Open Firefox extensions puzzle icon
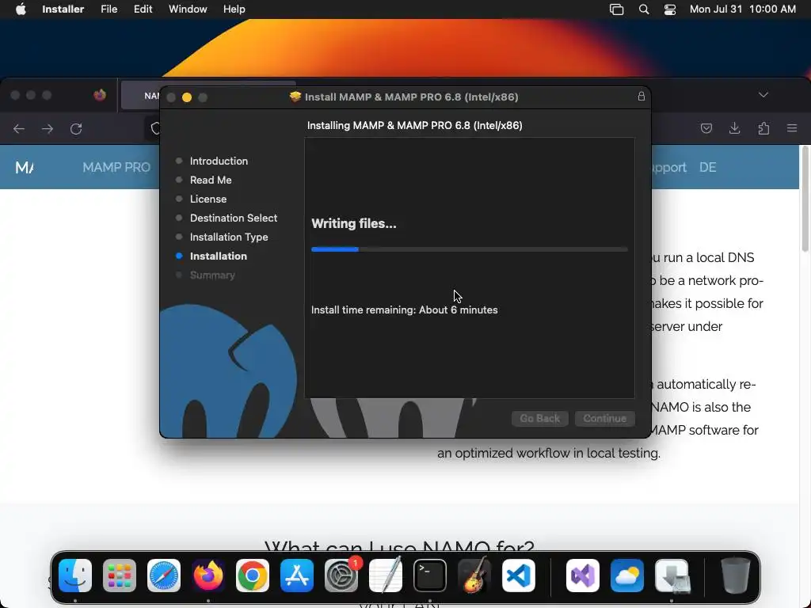811x608 pixels. [x=763, y=129]
